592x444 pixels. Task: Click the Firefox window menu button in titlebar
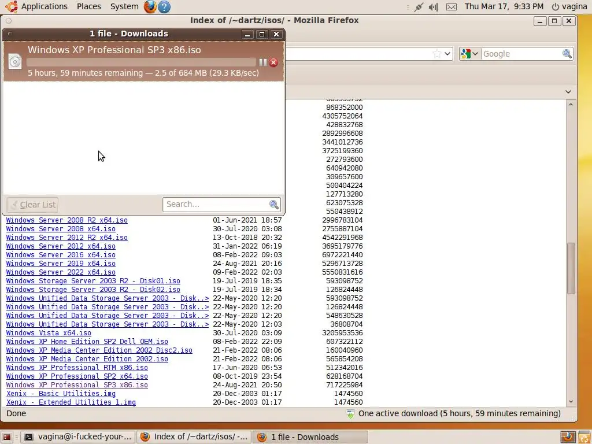(8, 21)
